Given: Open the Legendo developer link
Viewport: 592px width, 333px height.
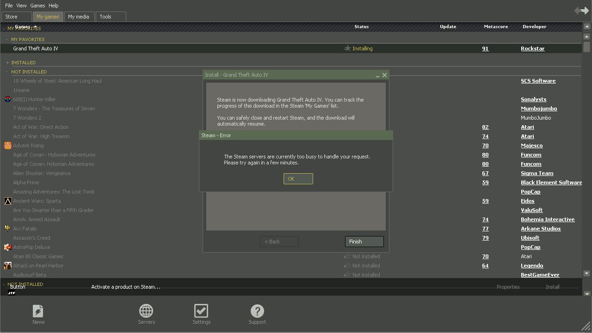Looking at the screenshot, I should (x=532, y=266).
